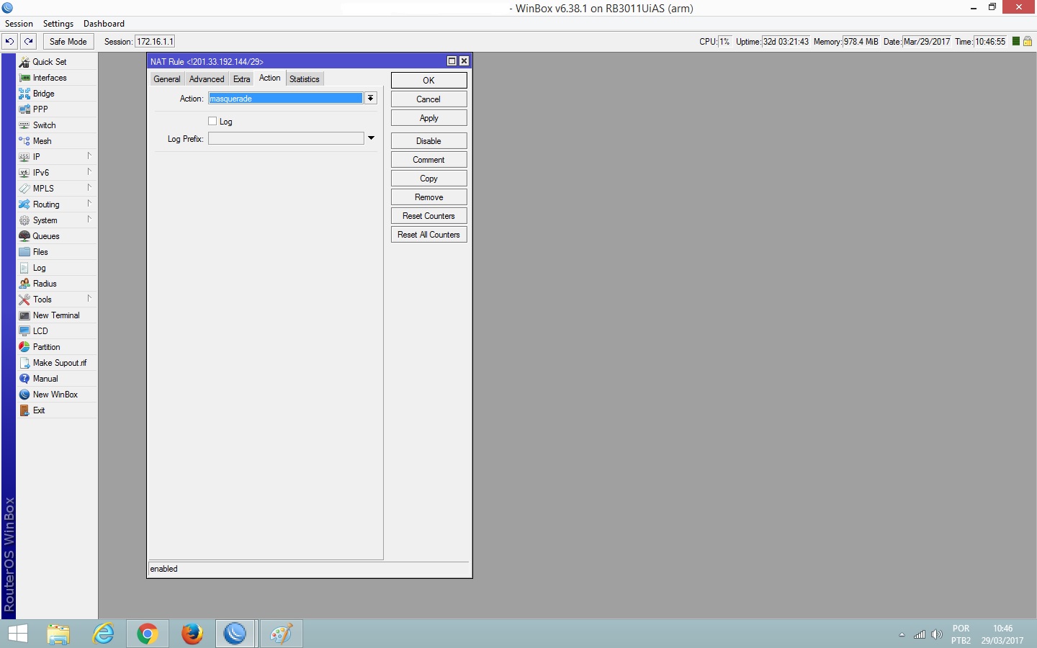Click the Undo arrow in toolbar
Screen dimensions: 1037x648
click(x=10, y=42)
